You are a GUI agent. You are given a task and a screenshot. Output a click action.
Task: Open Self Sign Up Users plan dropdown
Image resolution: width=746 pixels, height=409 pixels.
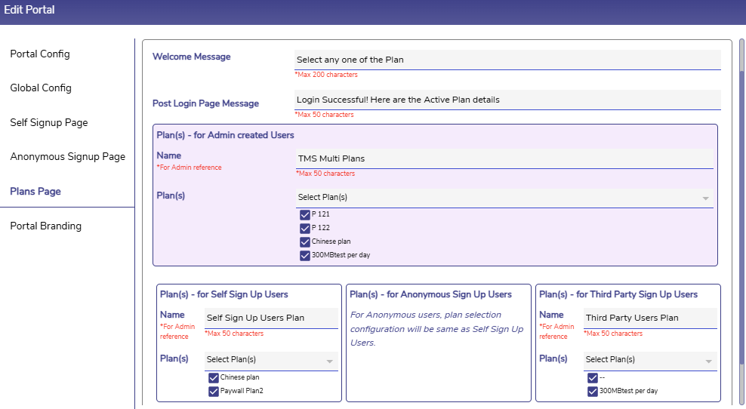(270, 361)
